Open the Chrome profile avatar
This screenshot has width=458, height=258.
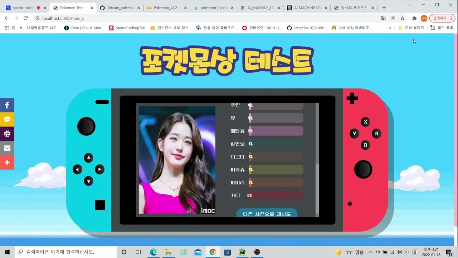(x=424, y=18)
